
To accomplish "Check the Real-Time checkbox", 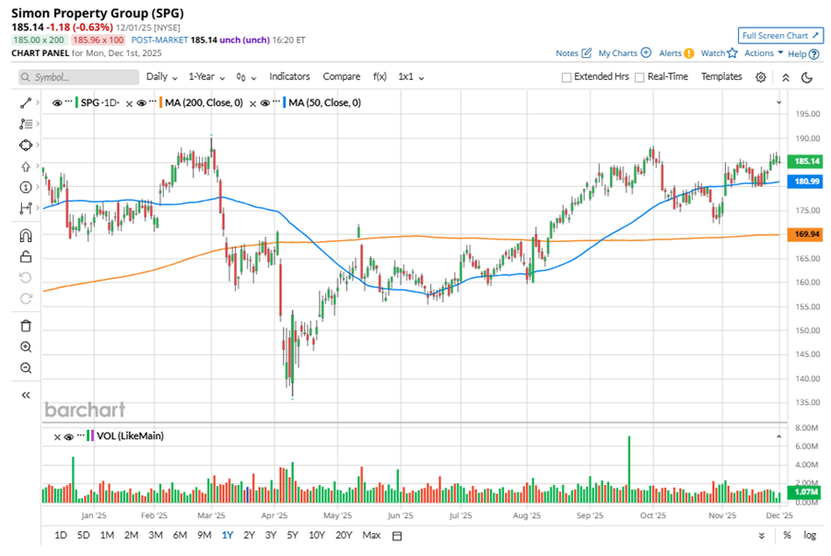I will 639,77.
